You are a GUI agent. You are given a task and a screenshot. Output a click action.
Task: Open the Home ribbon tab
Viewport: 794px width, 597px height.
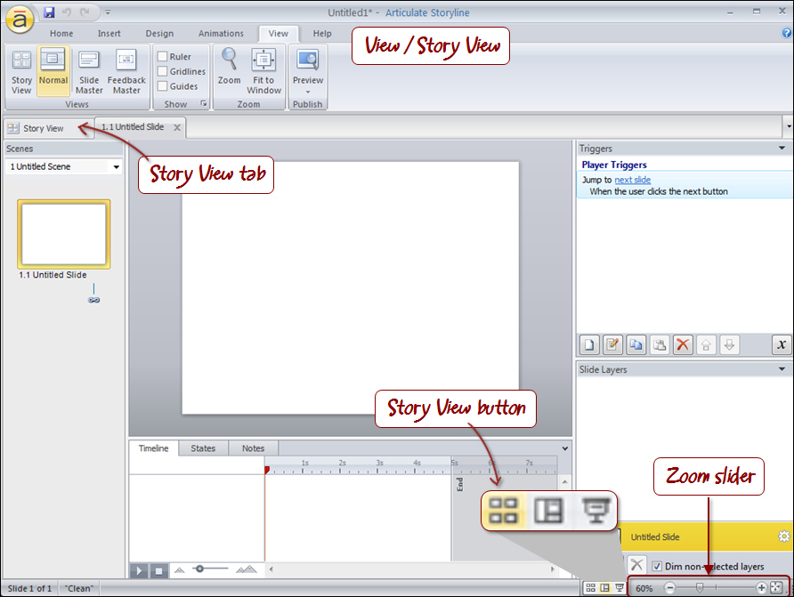61,34
